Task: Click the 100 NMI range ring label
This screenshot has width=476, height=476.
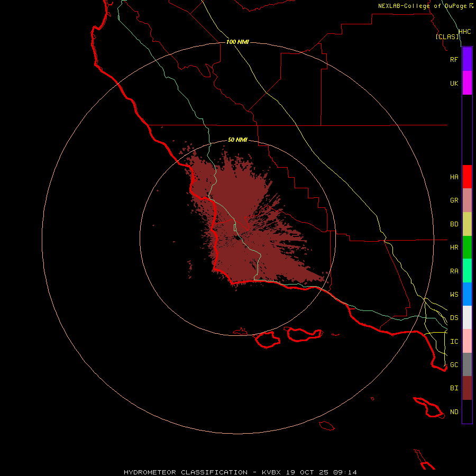Action: (x=237, y=42)
